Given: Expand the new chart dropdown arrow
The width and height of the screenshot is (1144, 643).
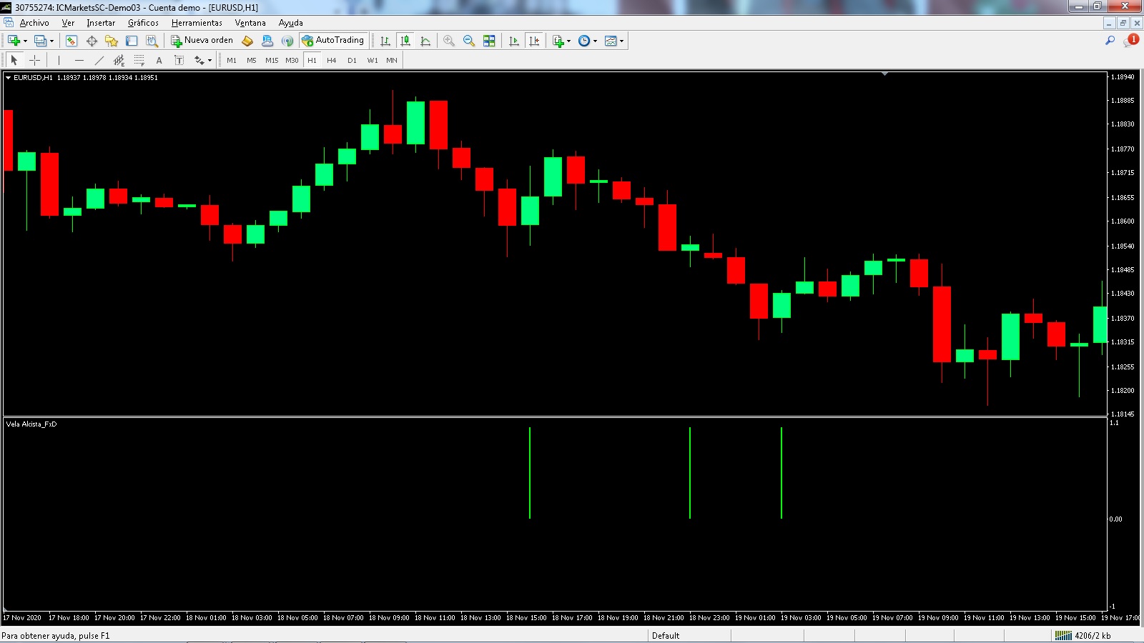Looking at the screenshot, I should (25, 41).
